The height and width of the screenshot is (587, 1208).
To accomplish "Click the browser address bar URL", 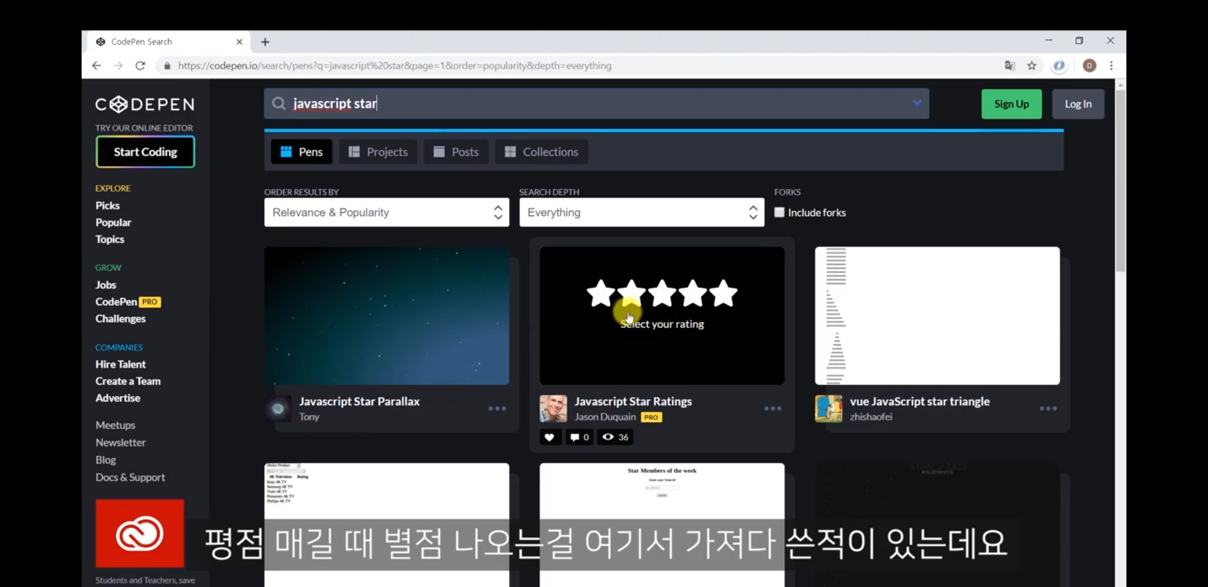I will pyautogui.click(x=395, y=66).
